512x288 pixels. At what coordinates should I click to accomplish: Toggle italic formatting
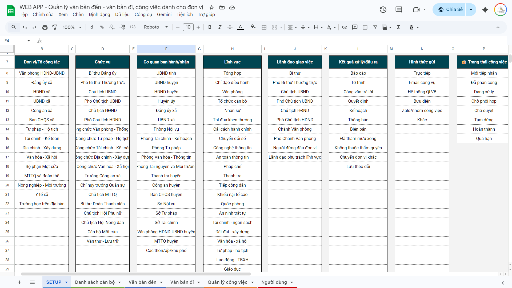click(x=220, y=27)
